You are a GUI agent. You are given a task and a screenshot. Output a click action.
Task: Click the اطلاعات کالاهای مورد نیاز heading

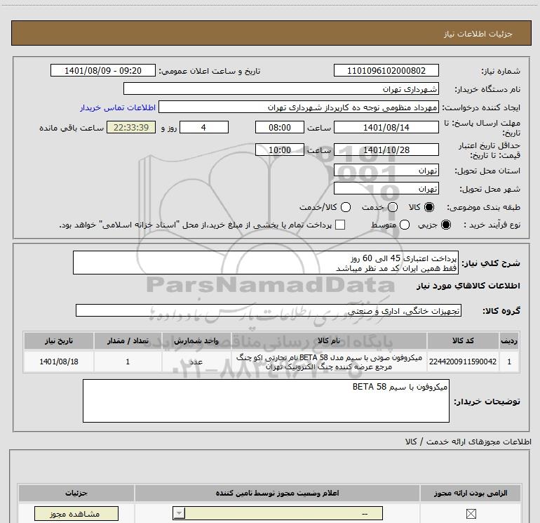click(468, 286)
